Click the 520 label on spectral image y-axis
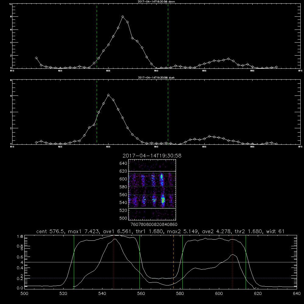Image resolution: width=304 pixels, height=304 pixels. pyautogui.click(x=123, y=210)
